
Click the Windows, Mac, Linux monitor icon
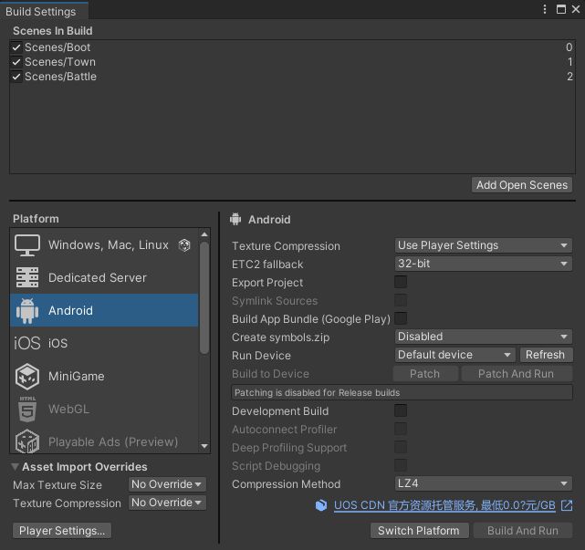coord(27,245)
